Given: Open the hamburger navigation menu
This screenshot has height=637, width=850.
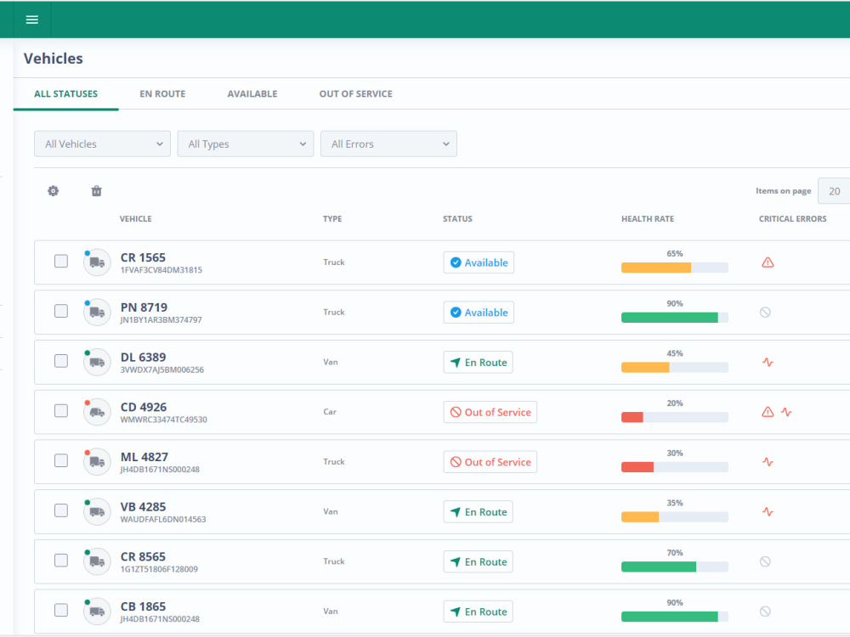Looking at the screenshot, I should 32,20.
